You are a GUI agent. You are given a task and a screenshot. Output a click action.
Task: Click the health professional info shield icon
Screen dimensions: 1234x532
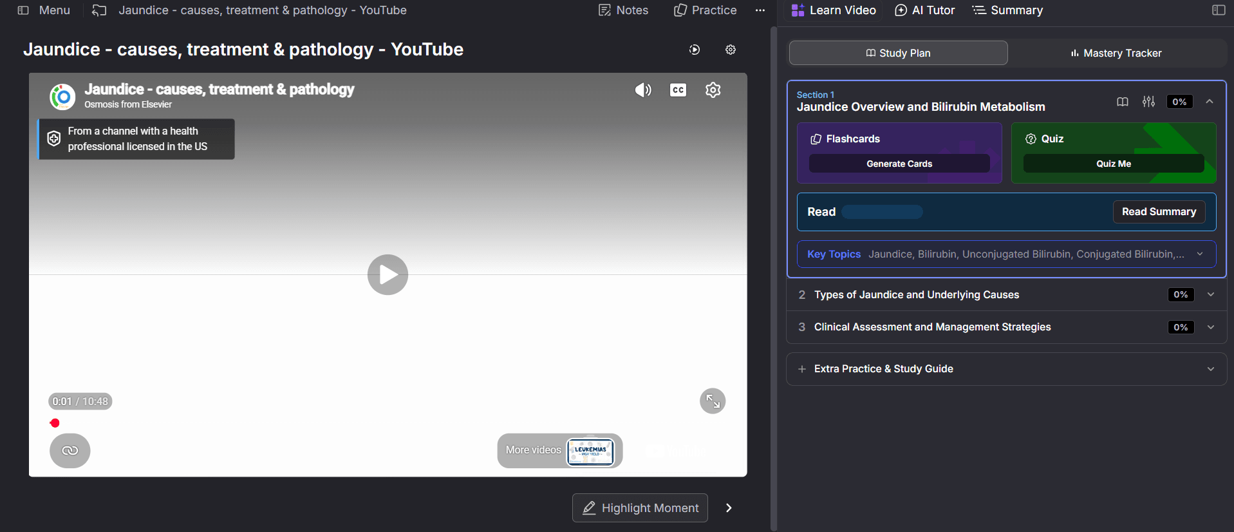(x=54, y=138)
